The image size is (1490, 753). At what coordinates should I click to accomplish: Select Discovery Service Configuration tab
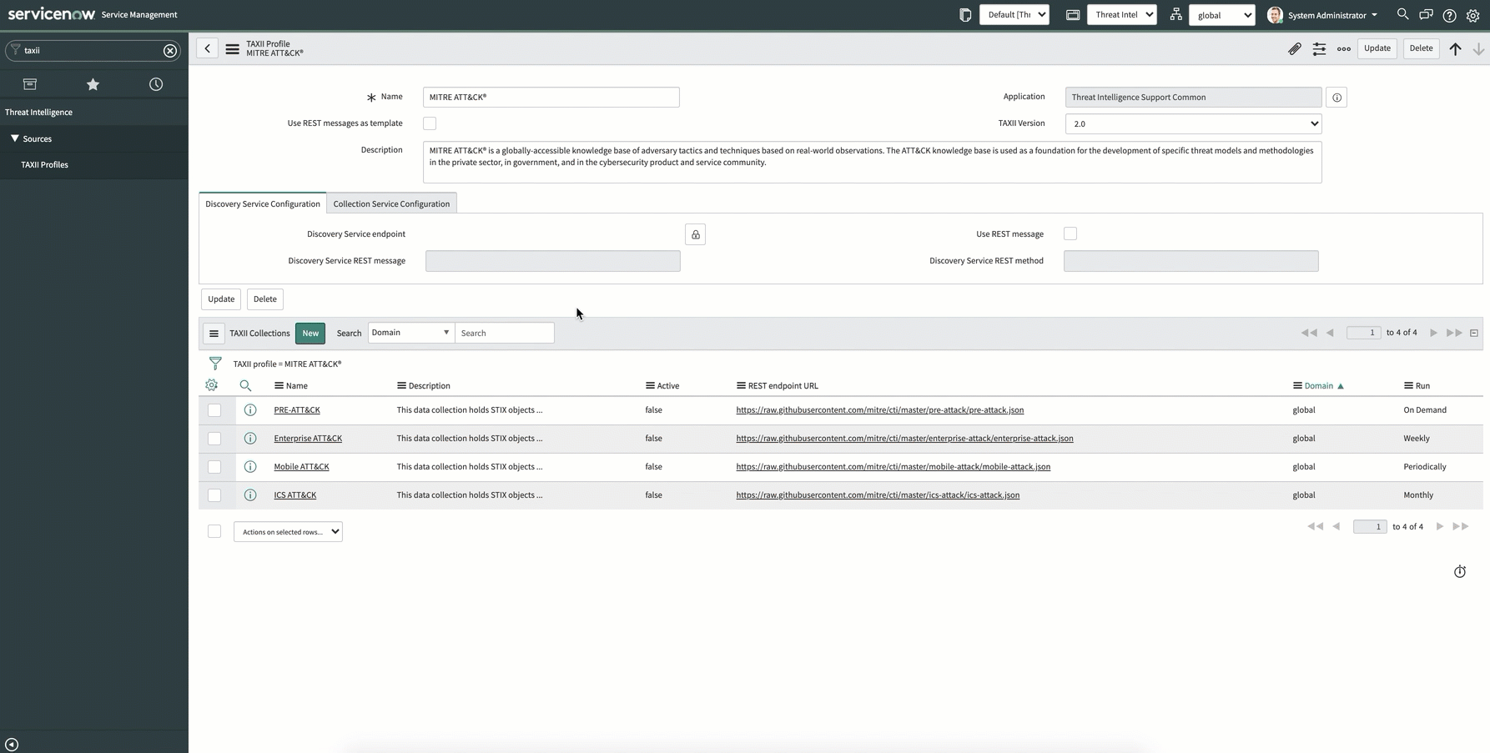tap(263, 203)
